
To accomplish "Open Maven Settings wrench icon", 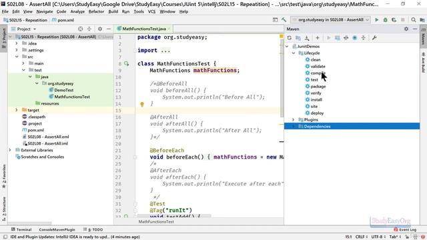I will click(x=374, y=38).
